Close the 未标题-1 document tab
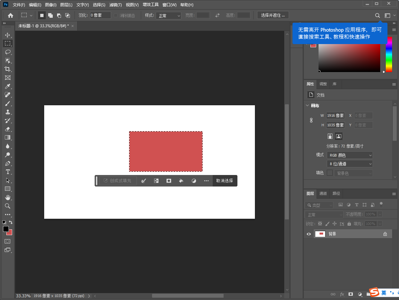399x300 pixels. pyautogui.click(x=73, y=26)
